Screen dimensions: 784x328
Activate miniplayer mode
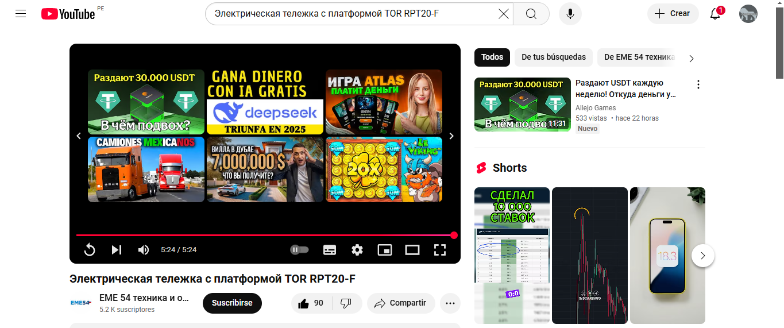click(x=385, y=249)
